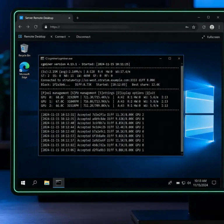Minimize the cgminer console window
Screen dimensions: 224x224
point(161,58)
